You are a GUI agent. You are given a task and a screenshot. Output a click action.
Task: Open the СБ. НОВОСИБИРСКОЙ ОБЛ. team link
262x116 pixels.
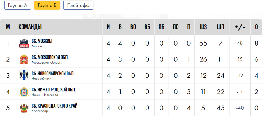click(53, 73)
